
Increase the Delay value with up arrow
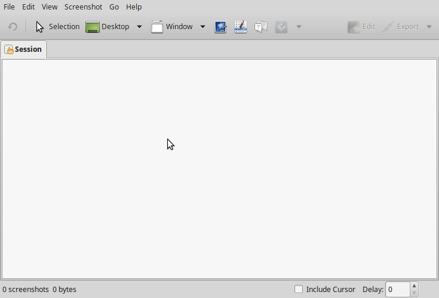415,286
